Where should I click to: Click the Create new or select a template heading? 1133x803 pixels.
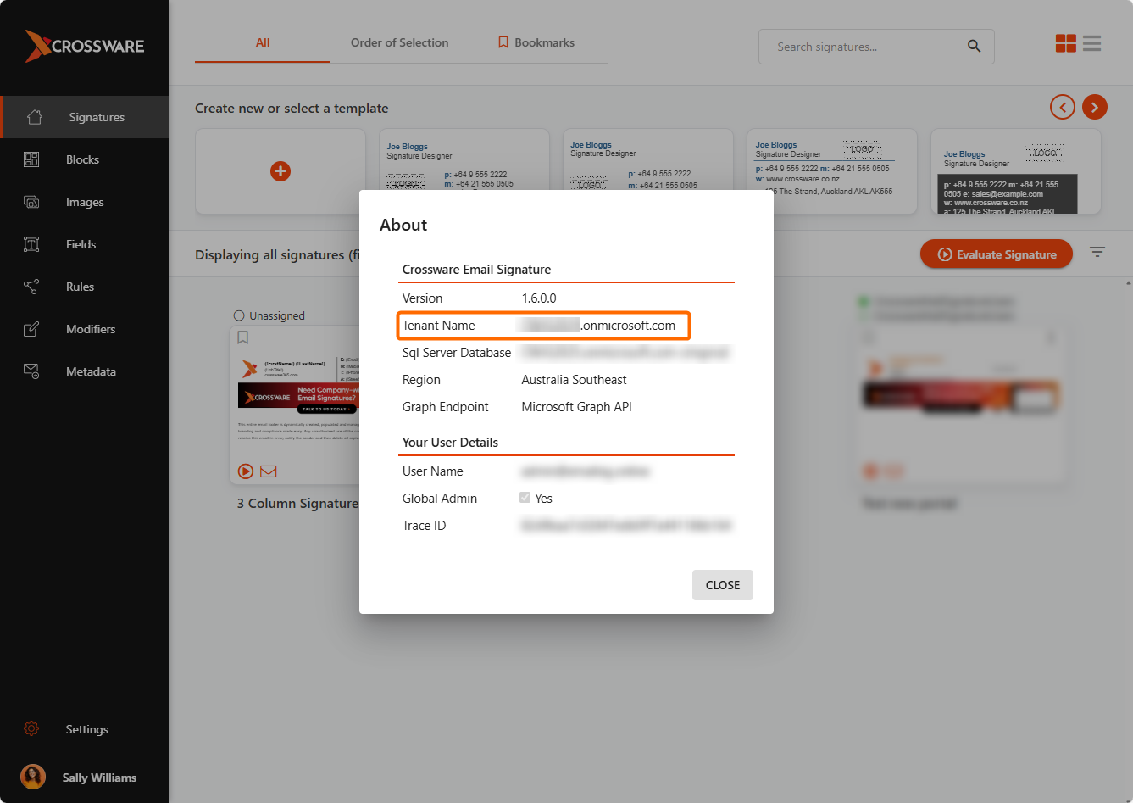pos(292,109)
